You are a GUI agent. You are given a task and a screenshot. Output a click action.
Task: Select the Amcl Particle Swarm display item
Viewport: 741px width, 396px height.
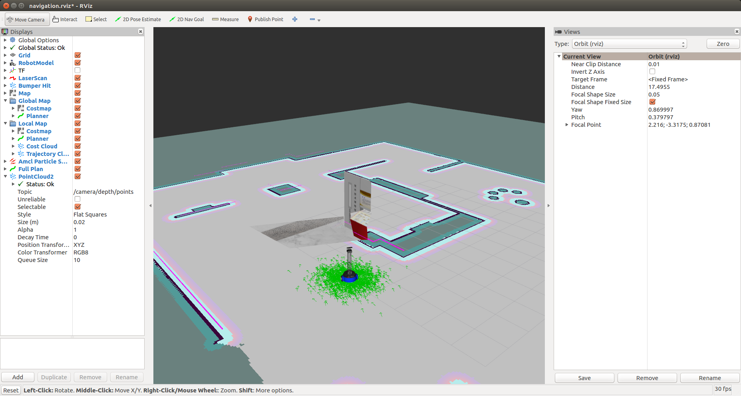[x=43, y=162]
